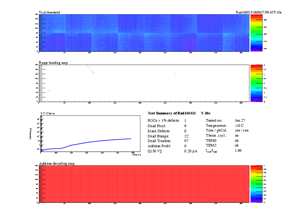Click the Bump bonding map title
The image size is (288, 223).
click(x=53, y=63)
